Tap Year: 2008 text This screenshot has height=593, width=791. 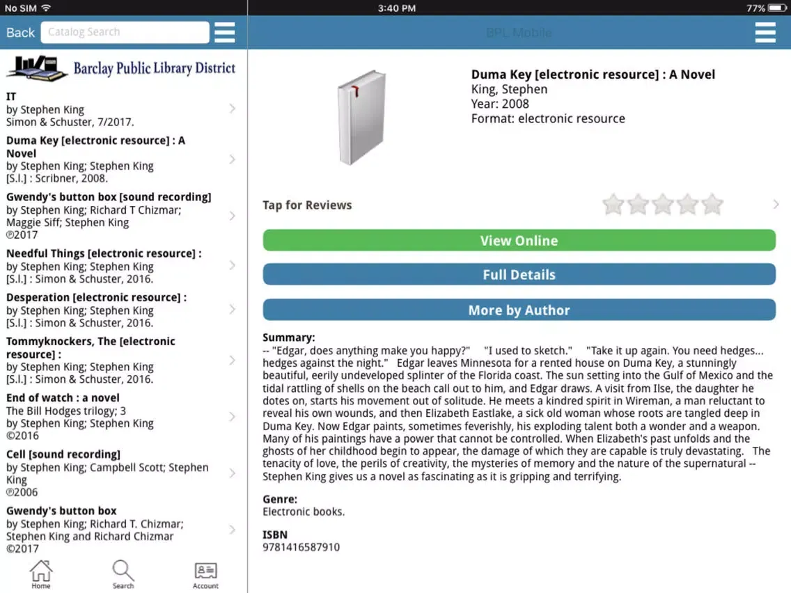click(x=500, y=104)
